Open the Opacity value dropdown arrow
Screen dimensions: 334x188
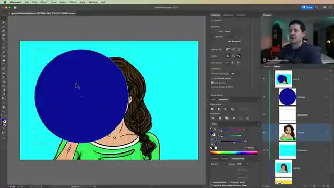[x=247, y=164]
